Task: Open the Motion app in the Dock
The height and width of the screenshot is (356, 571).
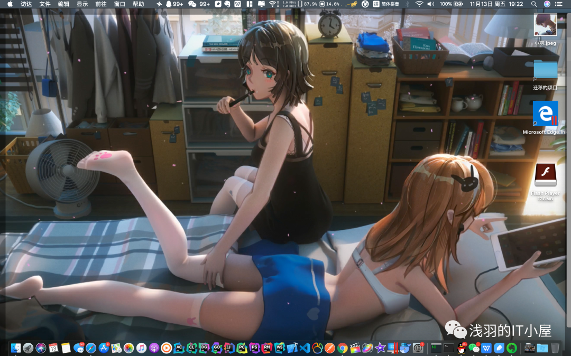Action: point(367,348)
